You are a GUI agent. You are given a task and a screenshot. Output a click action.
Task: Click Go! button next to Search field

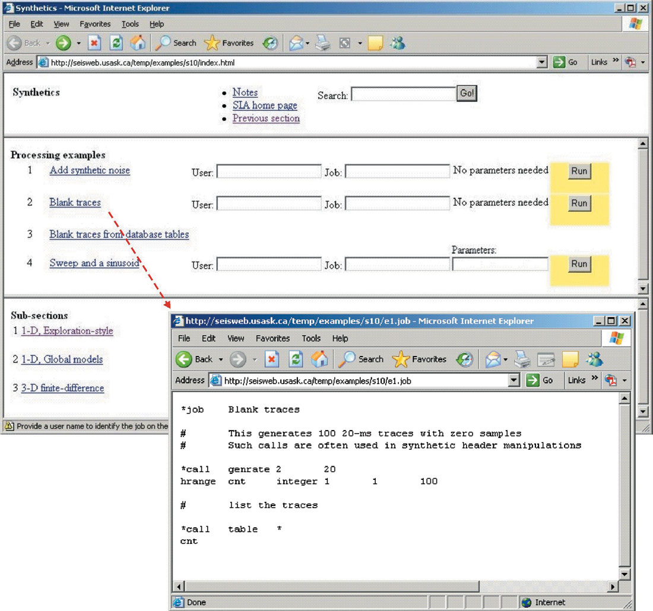pos(467,93)
